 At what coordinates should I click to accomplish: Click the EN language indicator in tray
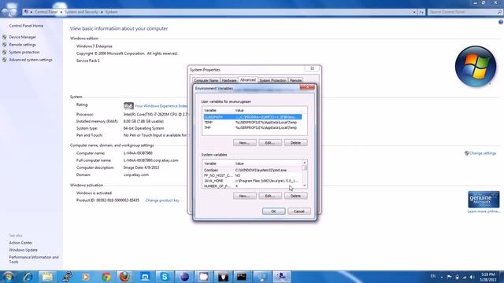[x=433, y=276]
